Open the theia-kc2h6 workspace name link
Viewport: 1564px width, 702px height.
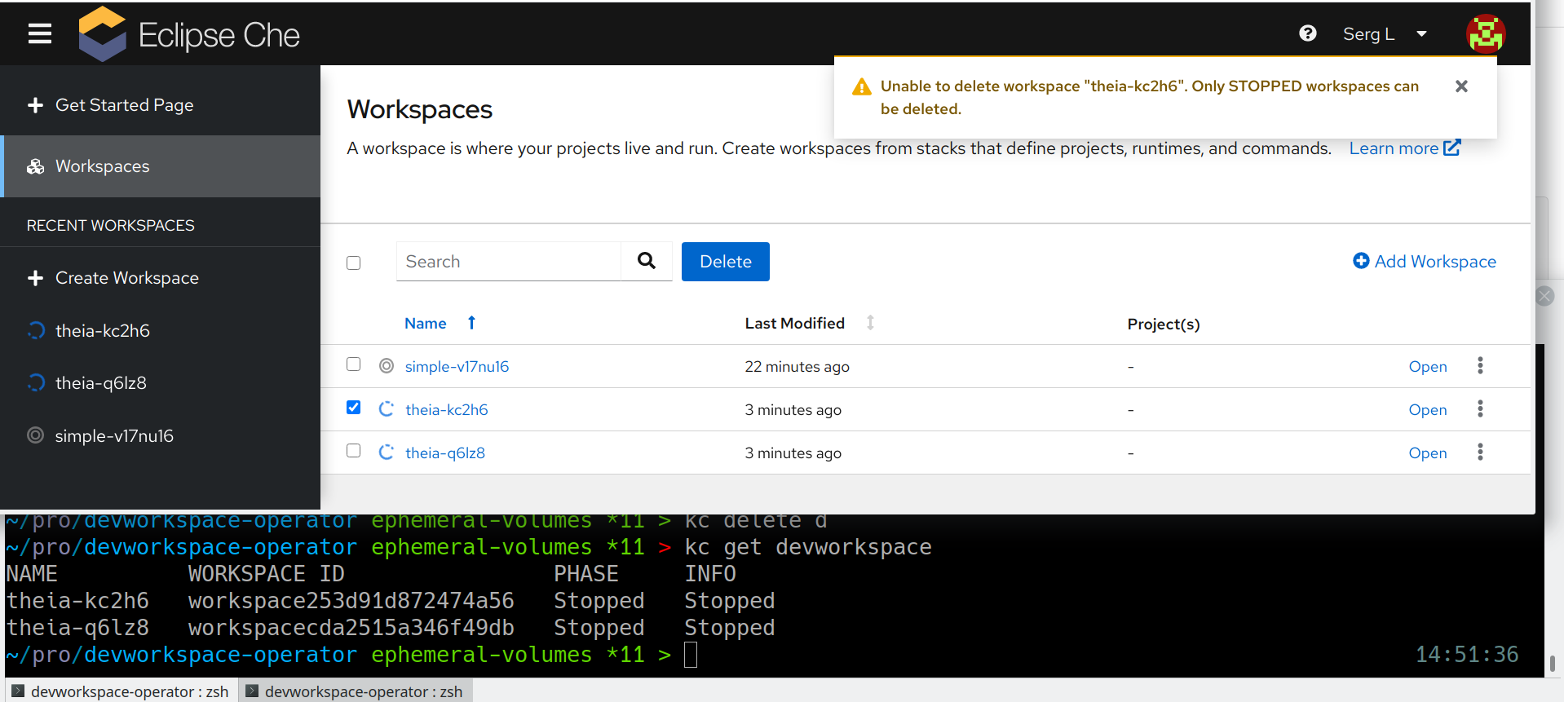446,410
